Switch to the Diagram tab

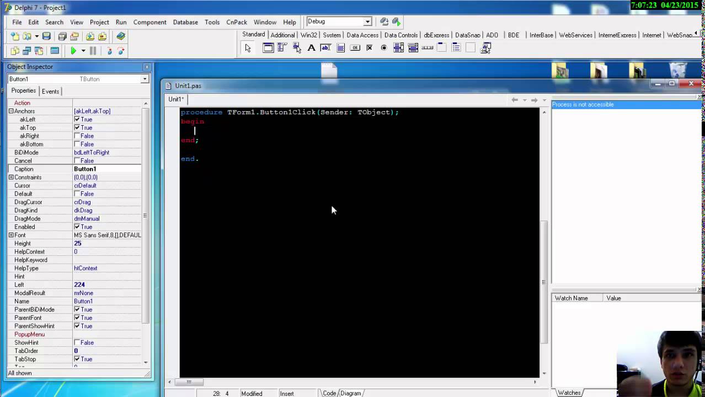coord(350,393)
